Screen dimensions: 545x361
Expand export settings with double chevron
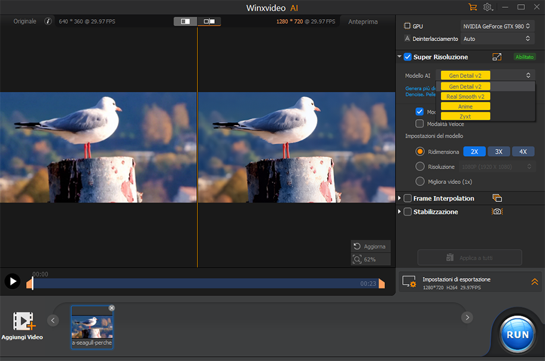(534, 282)
